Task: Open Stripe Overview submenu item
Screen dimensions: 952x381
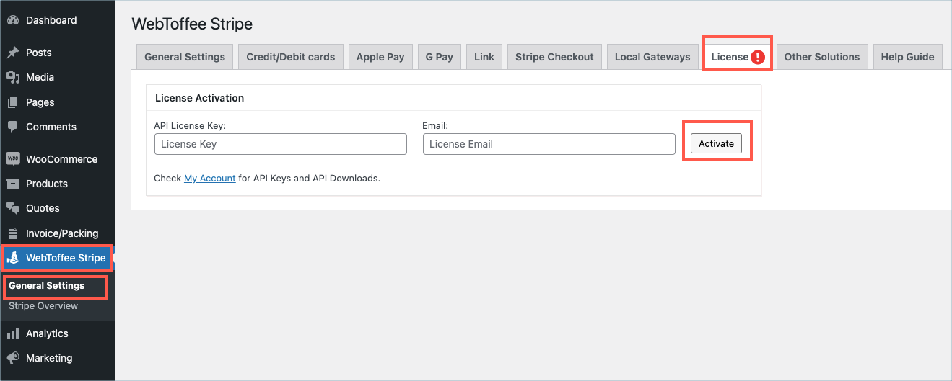Action: point(43,306)
